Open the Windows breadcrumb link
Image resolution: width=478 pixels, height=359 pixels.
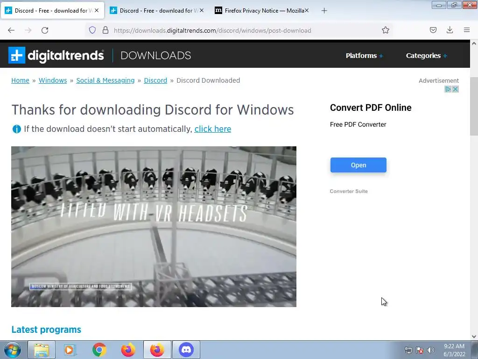coord(53,80)
